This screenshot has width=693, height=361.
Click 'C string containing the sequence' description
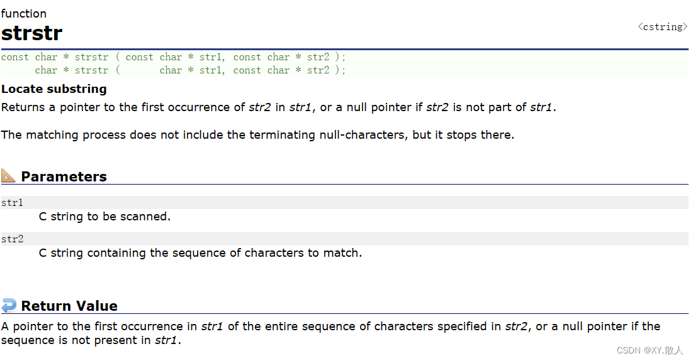point(200,253)
